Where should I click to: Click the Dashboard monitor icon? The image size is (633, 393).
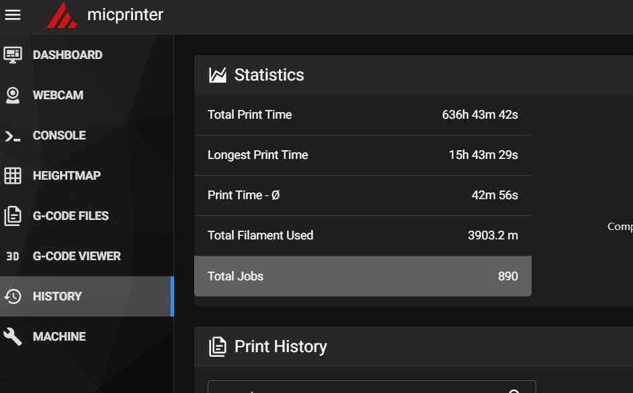tap(13, 55)
